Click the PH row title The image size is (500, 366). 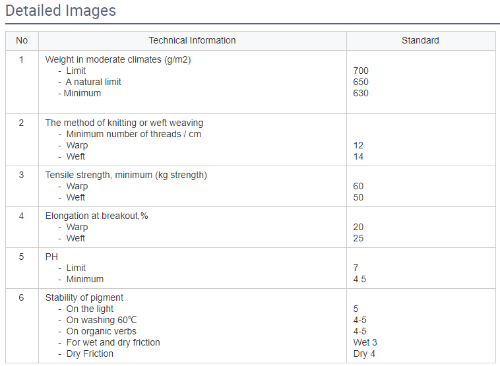coord(52,257)
